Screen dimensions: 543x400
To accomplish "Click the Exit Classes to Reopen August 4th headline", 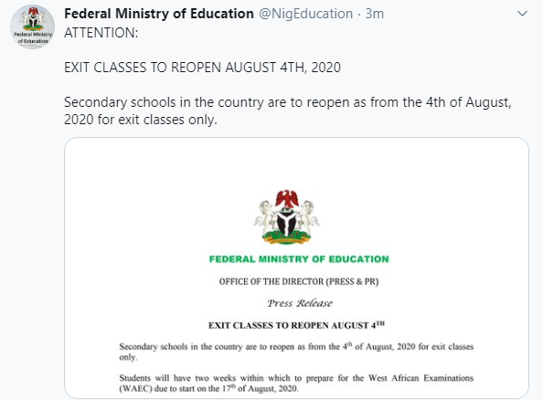I will [296, 325].
